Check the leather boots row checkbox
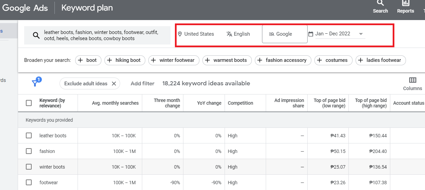This screenshot has height=190, width=425. point(29,136)
